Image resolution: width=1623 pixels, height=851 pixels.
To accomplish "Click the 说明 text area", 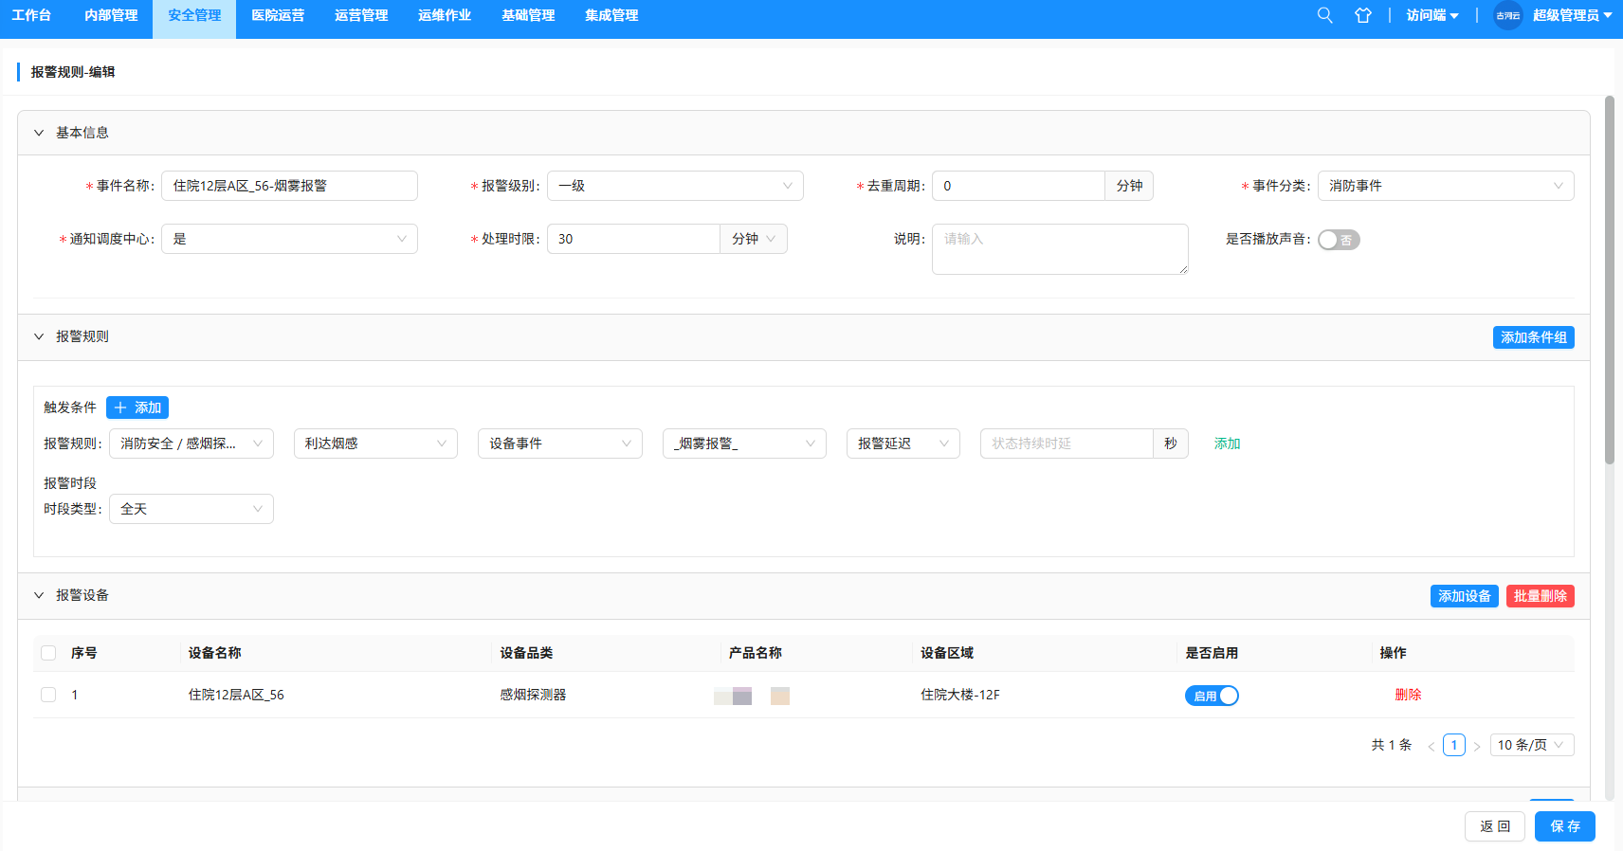I will 1060,249.
